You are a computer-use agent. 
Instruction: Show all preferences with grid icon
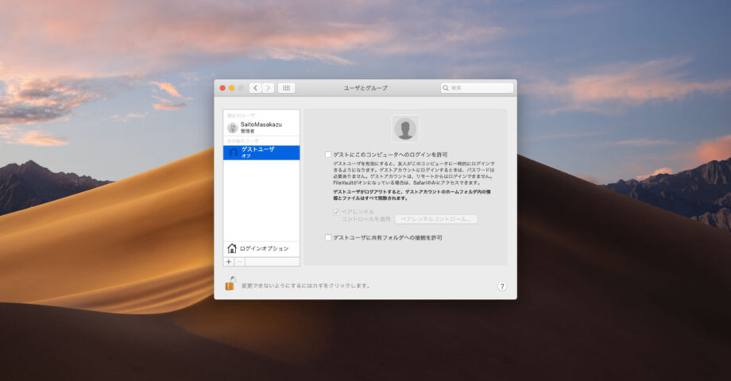(x=286, y=88)
